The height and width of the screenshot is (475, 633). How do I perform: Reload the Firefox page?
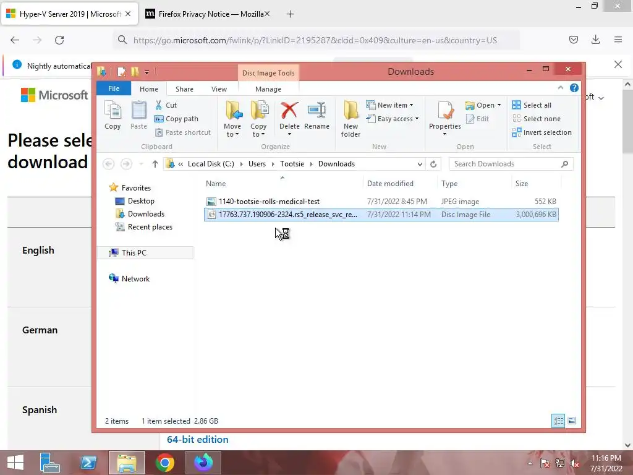tap(59, 40)
